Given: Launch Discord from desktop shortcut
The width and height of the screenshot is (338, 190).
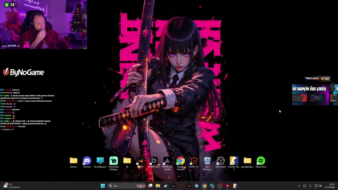Looking at the screenshot, I should point(87,162).
